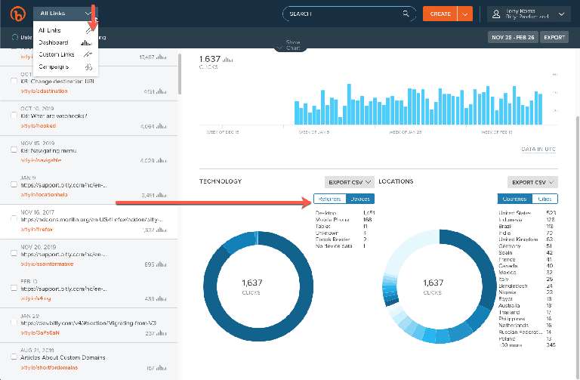This screenshot has height=380, width=580.
Task: Click the Articles About Custom Domains title
Action: 63,357
